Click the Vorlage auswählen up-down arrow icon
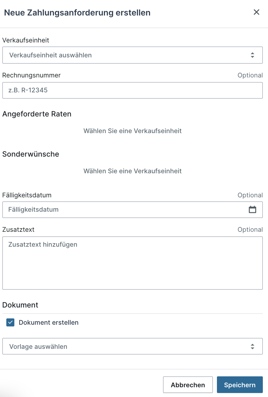This screenshot has width=268, height=397. (253, 347)
